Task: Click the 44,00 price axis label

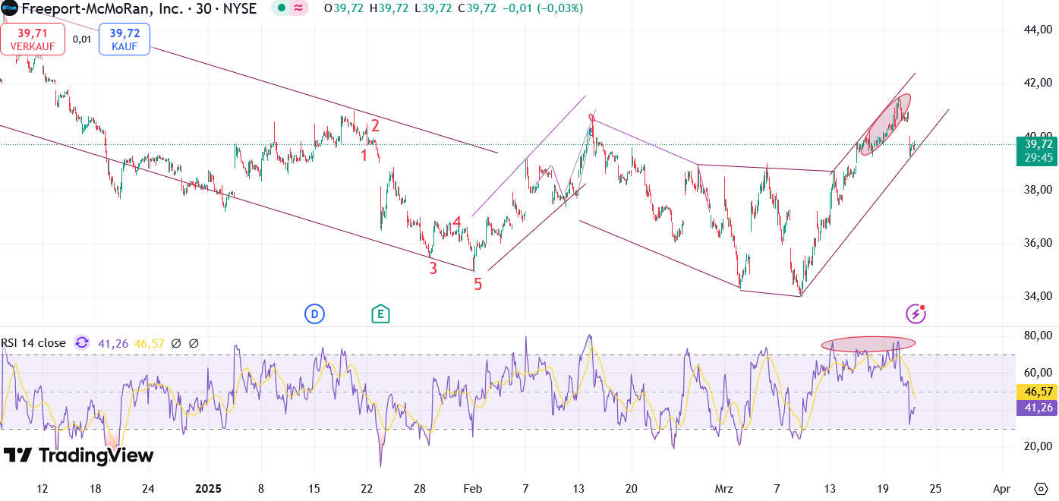Action: pyautogui.click(x=1037, y=30)
